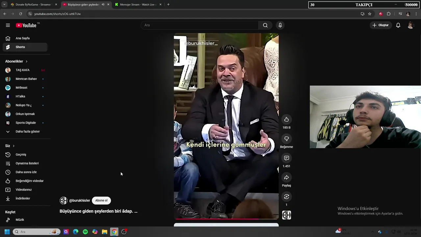The image size is (421, 237).
Task: Open a new browser tab
Action: 168,5
